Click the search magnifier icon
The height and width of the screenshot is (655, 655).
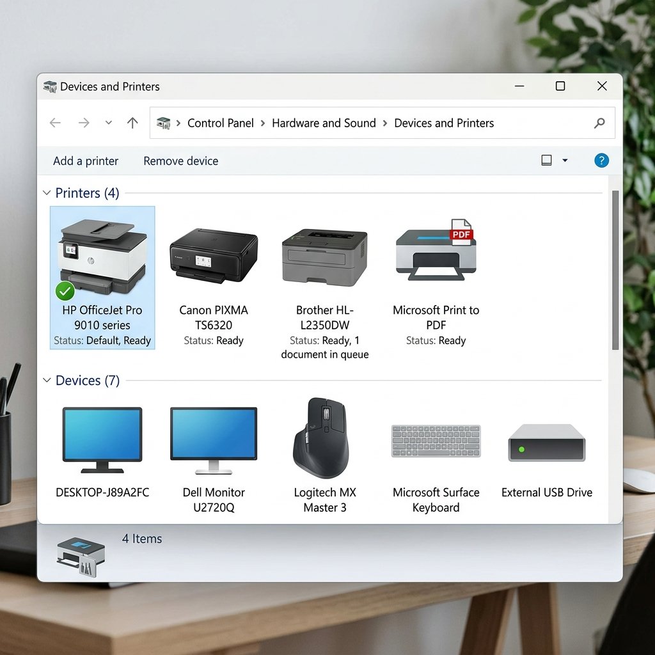(x=599, y=123)
